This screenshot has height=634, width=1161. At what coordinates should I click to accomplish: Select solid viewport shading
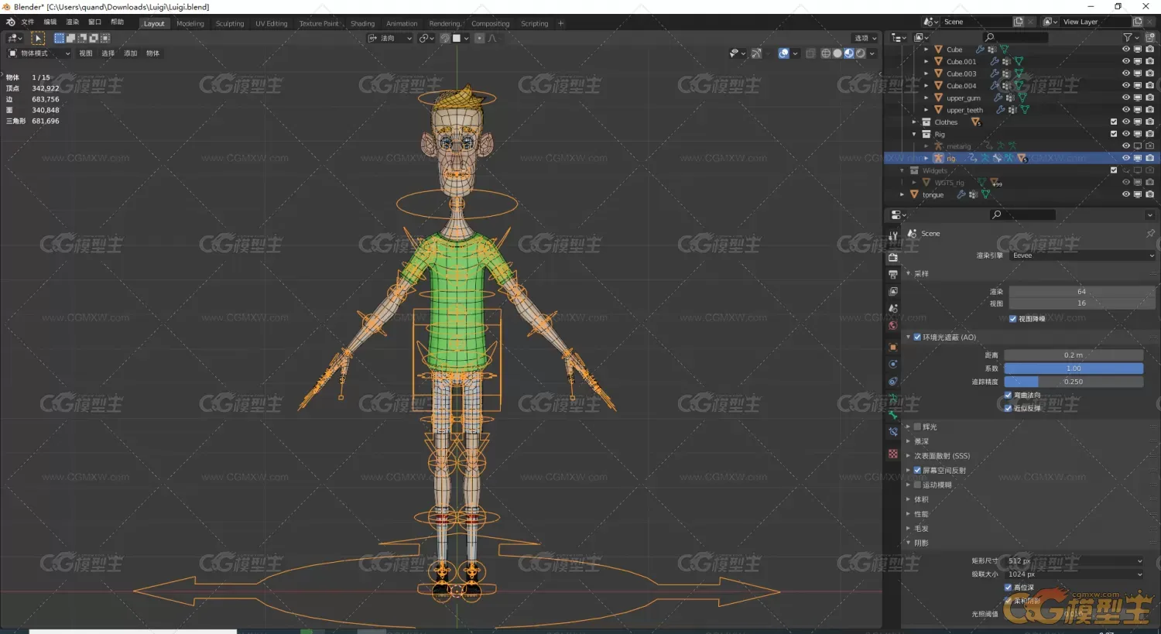pos(837,53)
